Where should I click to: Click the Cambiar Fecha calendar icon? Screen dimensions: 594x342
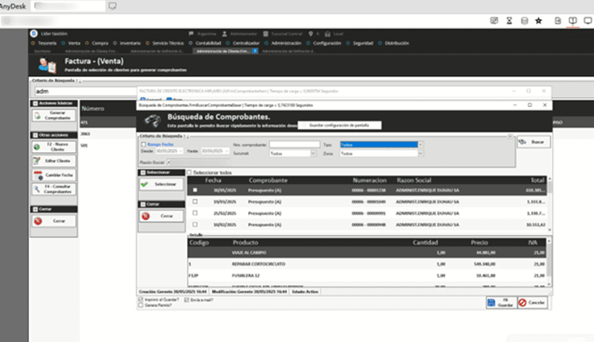pyautogui.click(x=38, y=175)
